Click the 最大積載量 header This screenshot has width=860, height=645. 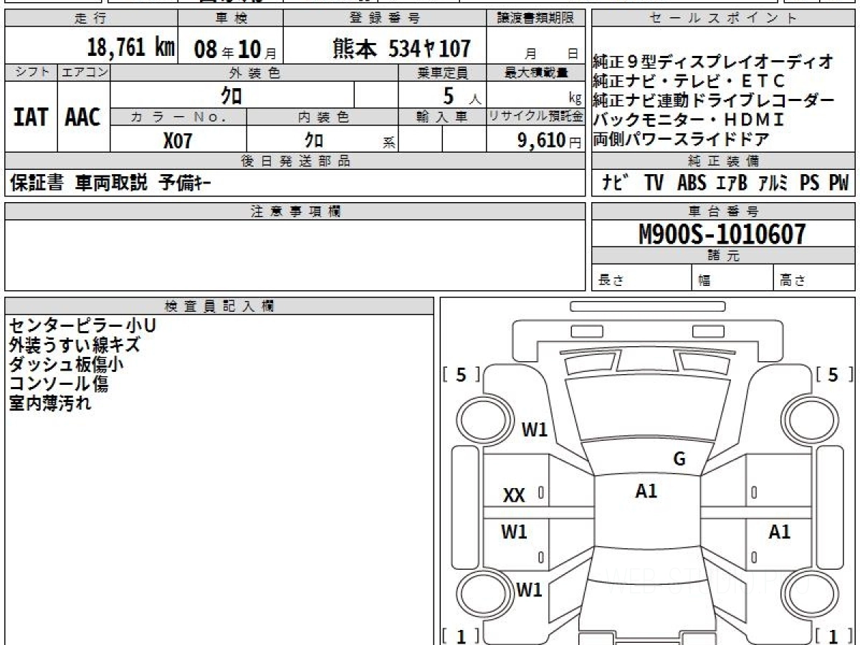click(536, 72)
